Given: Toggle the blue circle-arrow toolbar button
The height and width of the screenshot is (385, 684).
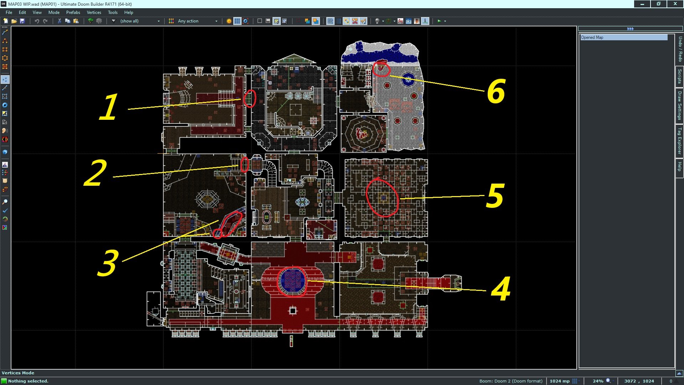Looking at the screenshot, I should [246, 21].
